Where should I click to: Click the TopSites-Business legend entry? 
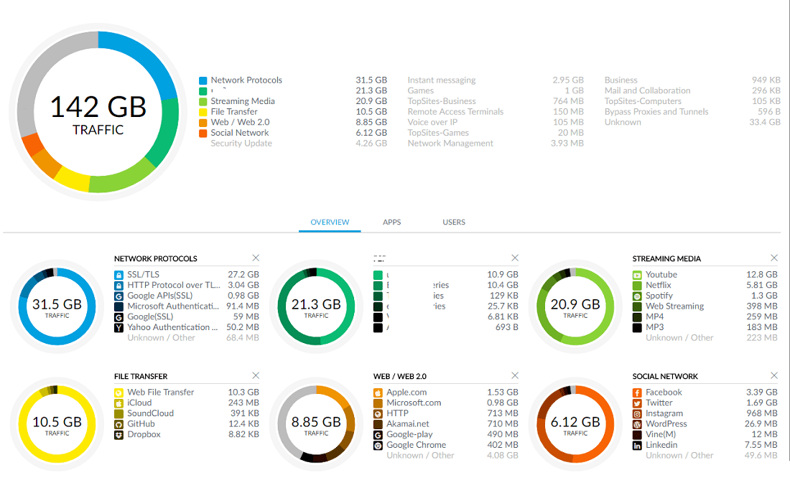click(x=442, y=101)
